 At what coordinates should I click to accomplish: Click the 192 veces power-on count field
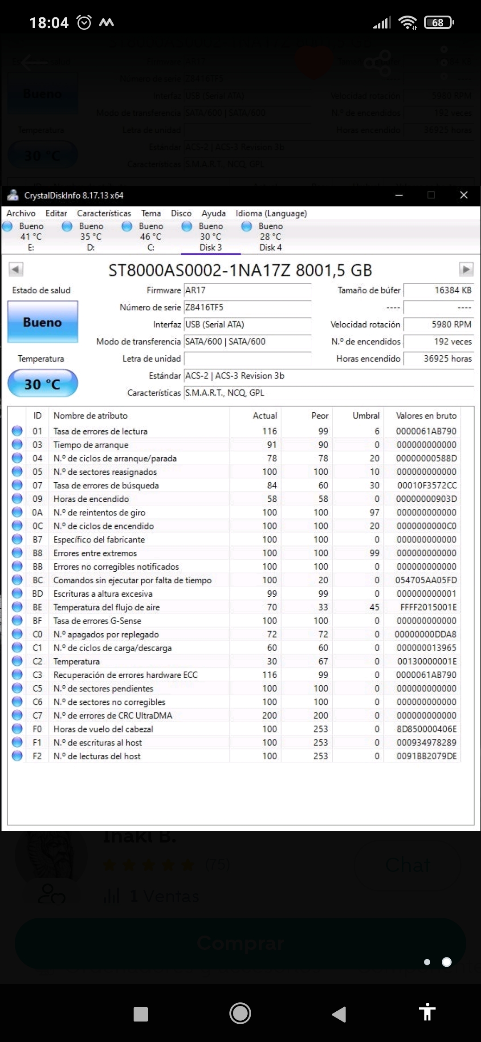pyautogui.click(x=438, y=342)
